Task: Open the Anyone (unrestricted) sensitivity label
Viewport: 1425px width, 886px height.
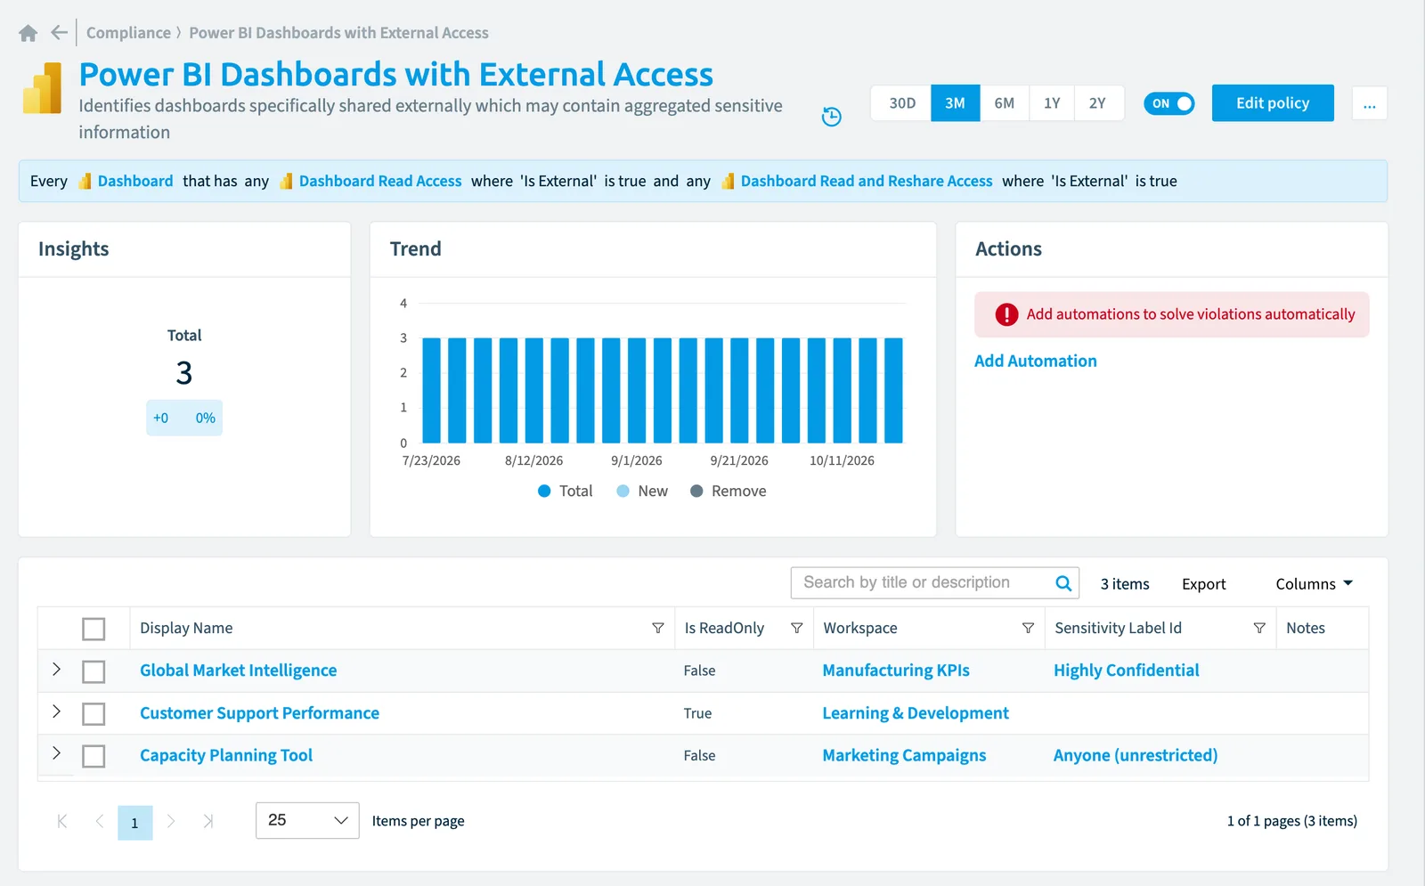Action: (x=1136, y=755)
